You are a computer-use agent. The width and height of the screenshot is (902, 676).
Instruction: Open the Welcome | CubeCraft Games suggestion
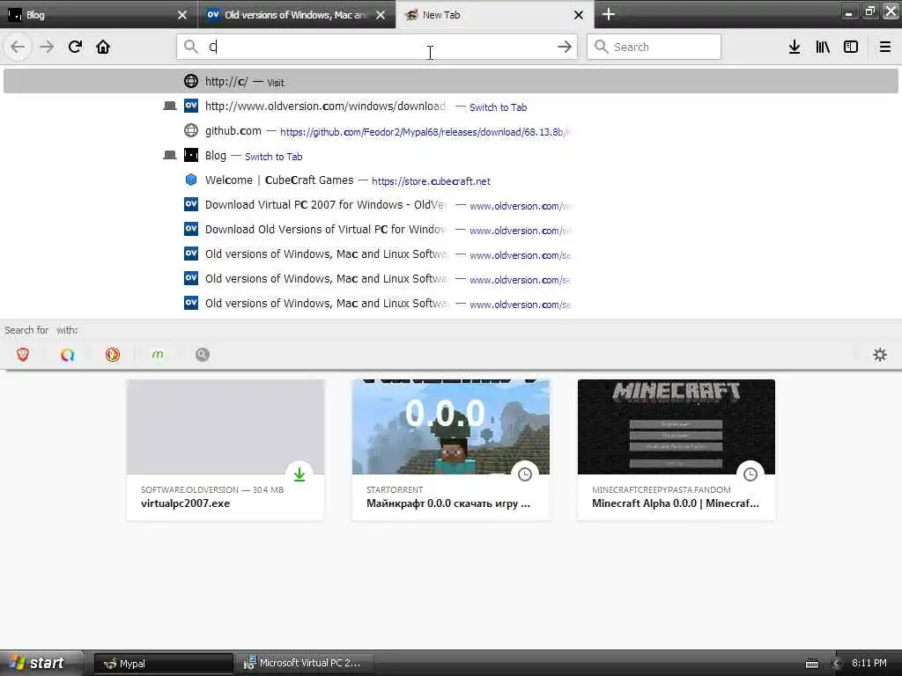450,180
